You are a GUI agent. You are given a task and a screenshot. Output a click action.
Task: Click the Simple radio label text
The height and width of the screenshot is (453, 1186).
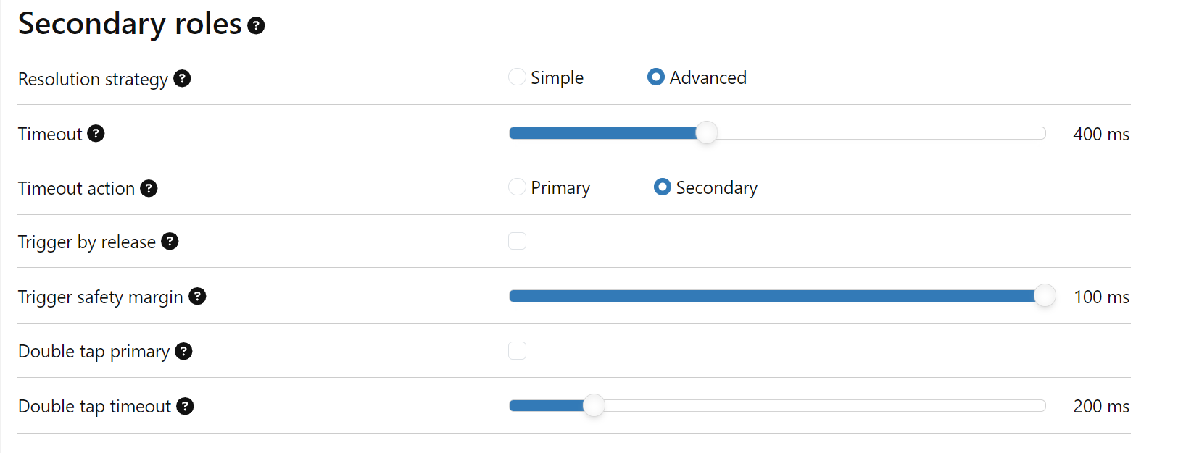coord(557,78)
